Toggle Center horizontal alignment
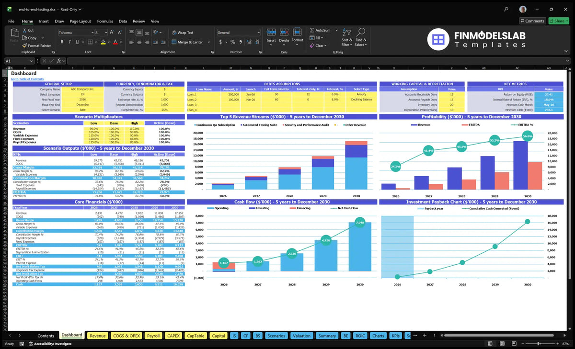This screenshot has width=575, height=349. click(139, 42)
